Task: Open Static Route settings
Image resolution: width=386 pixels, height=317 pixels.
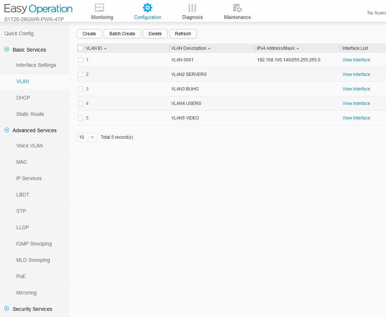Action: (x=30, y=114)
